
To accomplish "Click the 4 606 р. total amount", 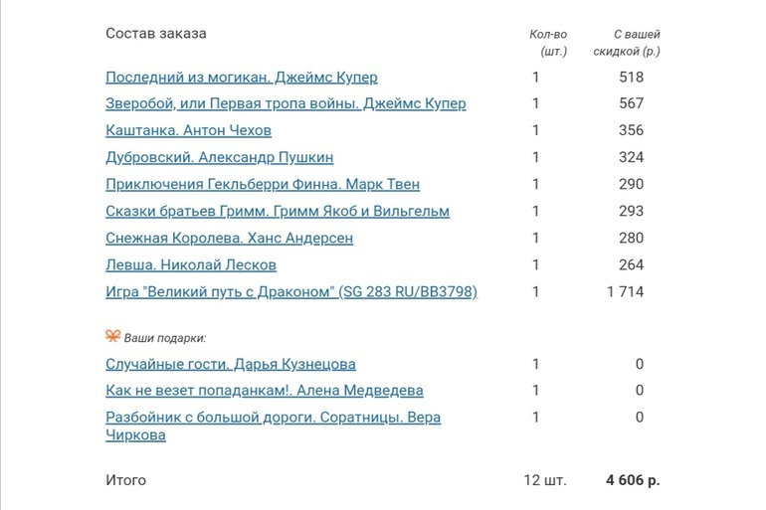I will [x=632, y=480].
